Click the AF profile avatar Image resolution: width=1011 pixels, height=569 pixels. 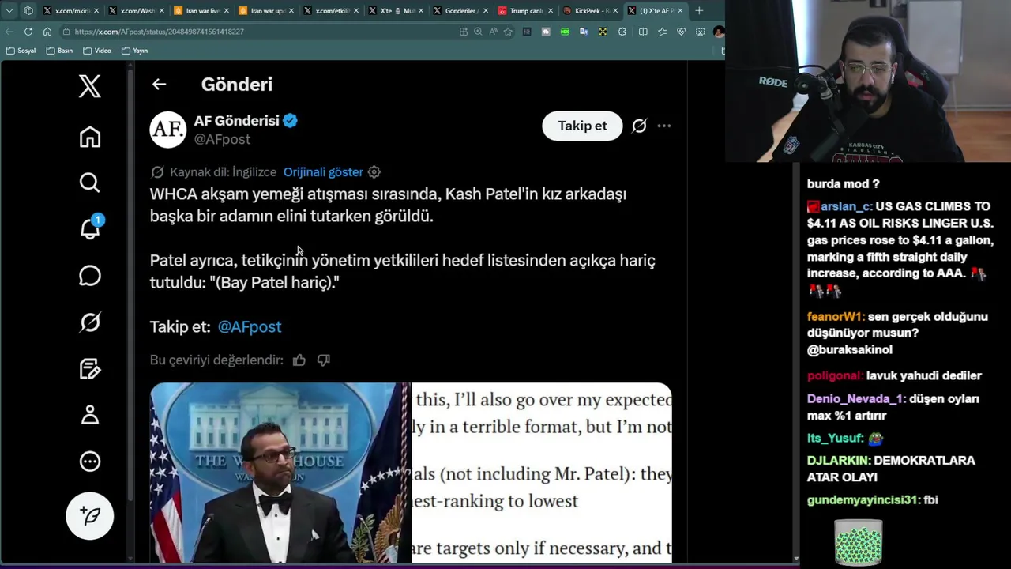coord(168,130)
